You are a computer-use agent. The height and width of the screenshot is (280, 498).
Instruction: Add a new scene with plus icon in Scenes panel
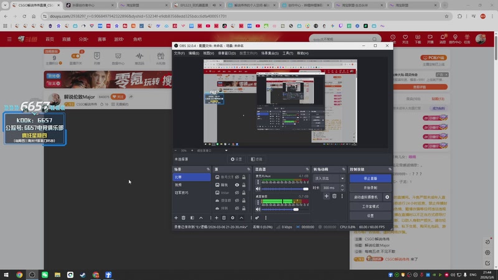pyautogui.click(x=176, y=218)
